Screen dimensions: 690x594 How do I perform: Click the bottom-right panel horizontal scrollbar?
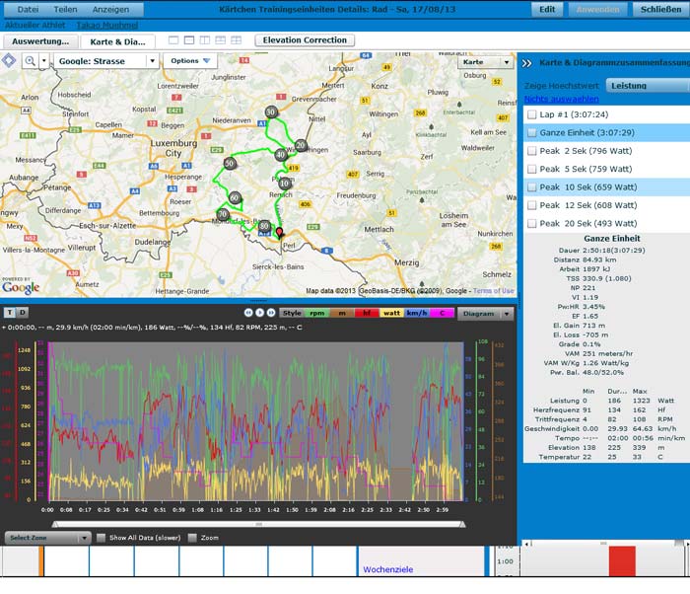(605, 544)
